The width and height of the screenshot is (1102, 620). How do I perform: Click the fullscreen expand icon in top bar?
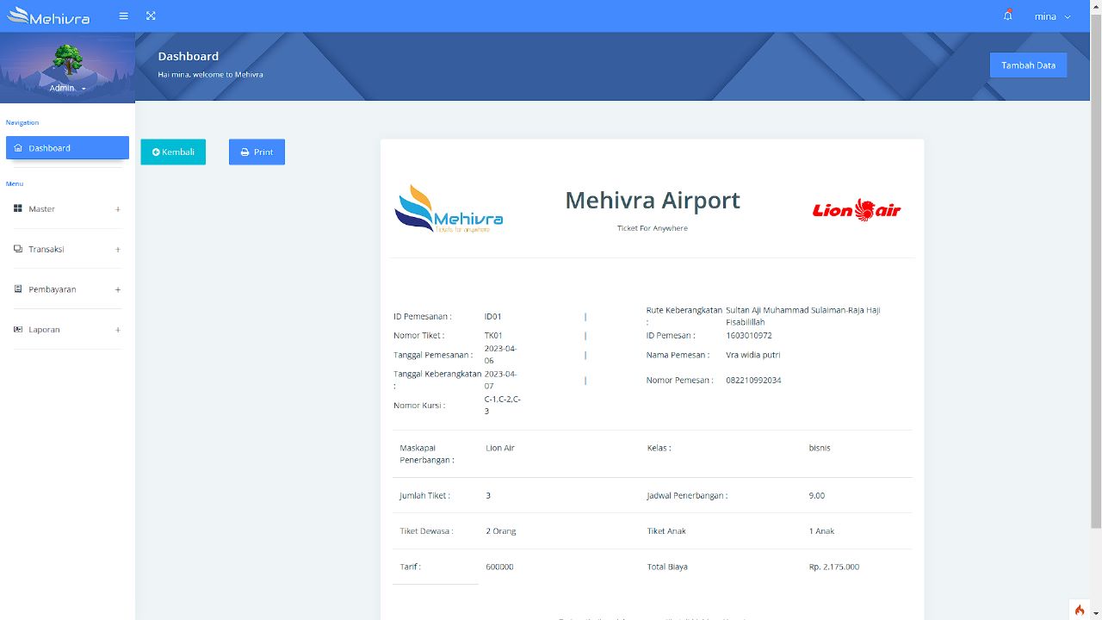[151, 15]
